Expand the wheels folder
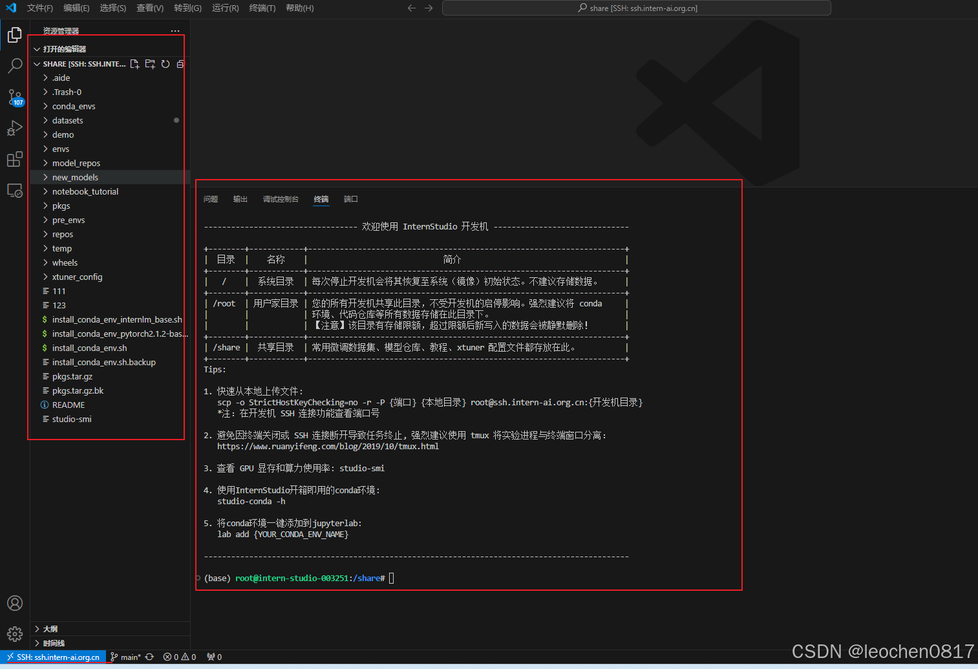Image resolution: width=978 pixels, height=669 pixels. 110,262
